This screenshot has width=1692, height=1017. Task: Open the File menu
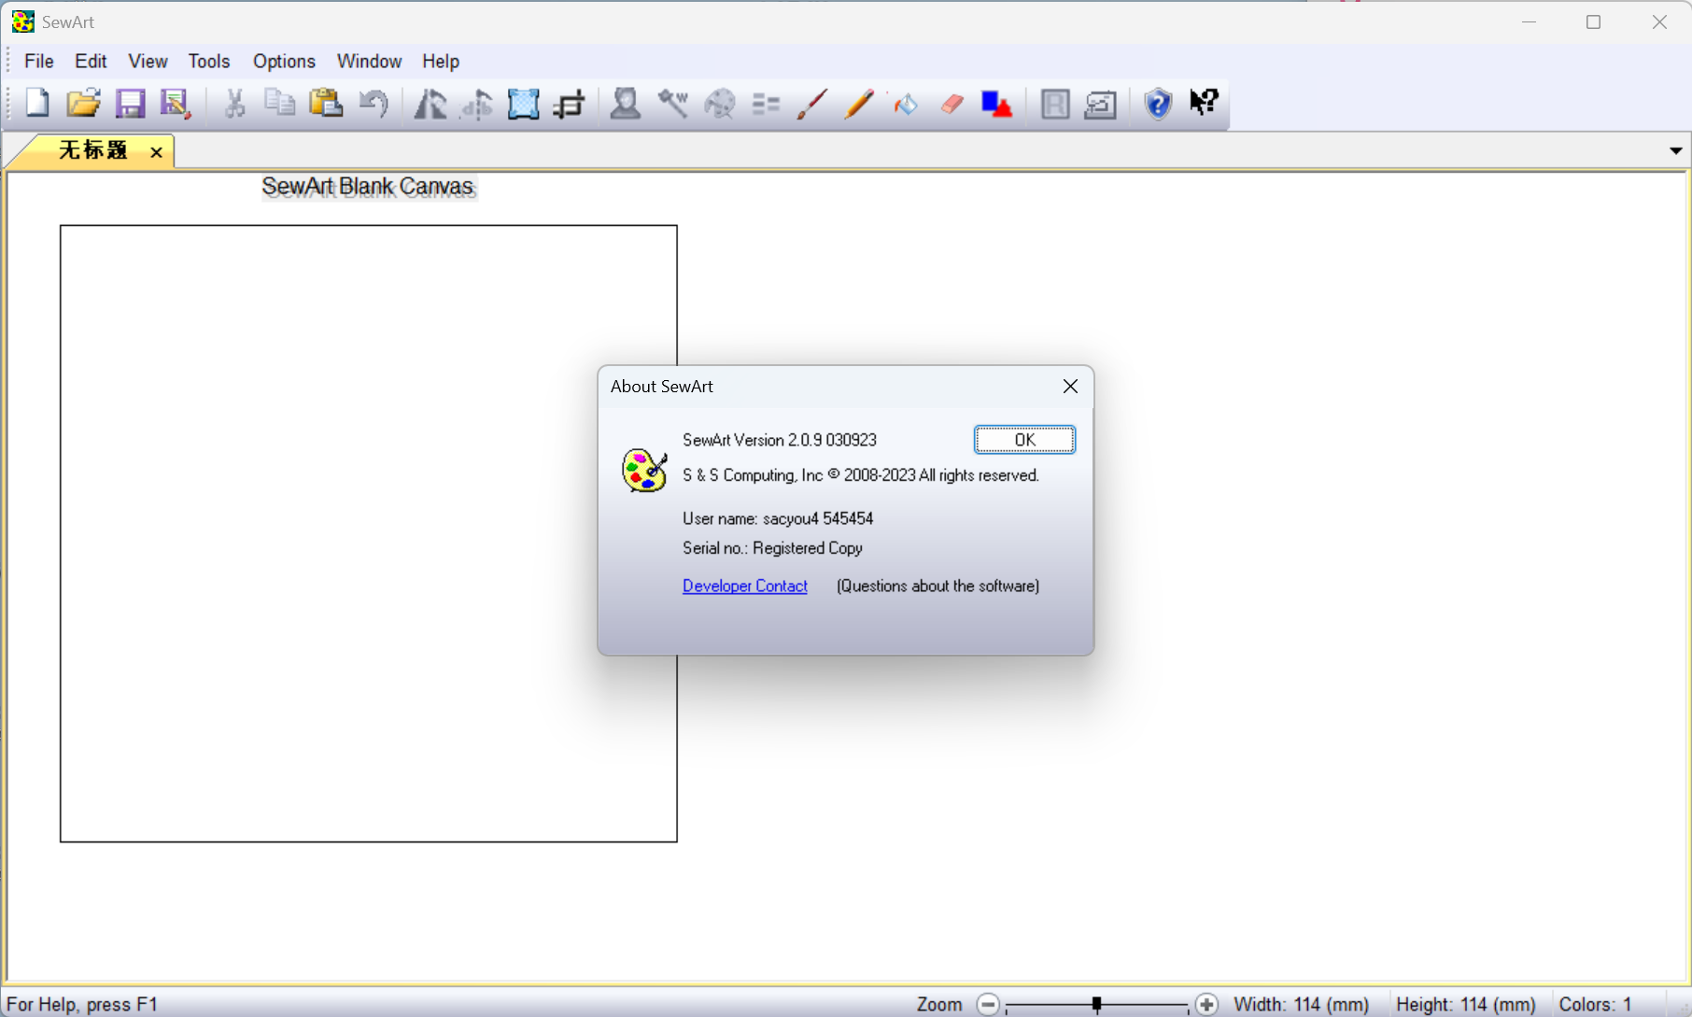coord(39,61)
